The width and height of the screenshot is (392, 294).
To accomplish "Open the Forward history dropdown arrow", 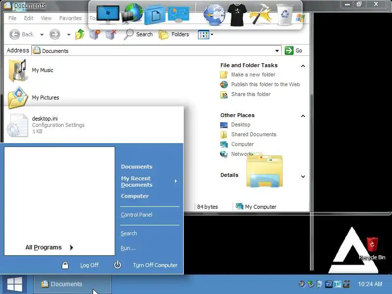I will click(69, 34).
